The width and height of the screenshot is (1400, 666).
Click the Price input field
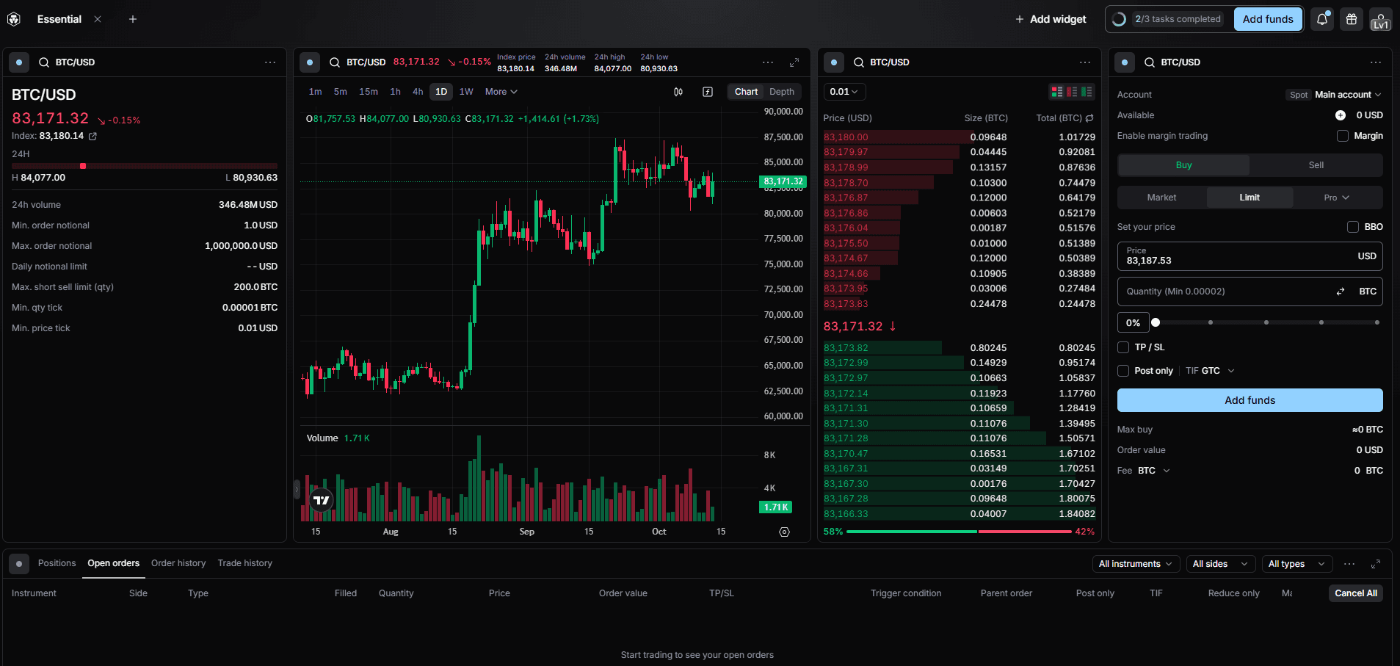(x=1250, y=256)
